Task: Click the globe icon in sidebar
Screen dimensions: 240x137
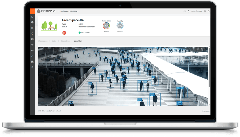Action: 32,22
